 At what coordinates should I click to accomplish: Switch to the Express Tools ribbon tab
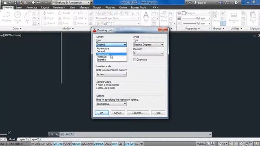pos(139,7)
